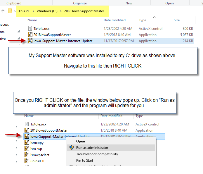Viewport: 203px width, 174px height.
Task: Click the 300 KB size value
Action: pos(188,29)
